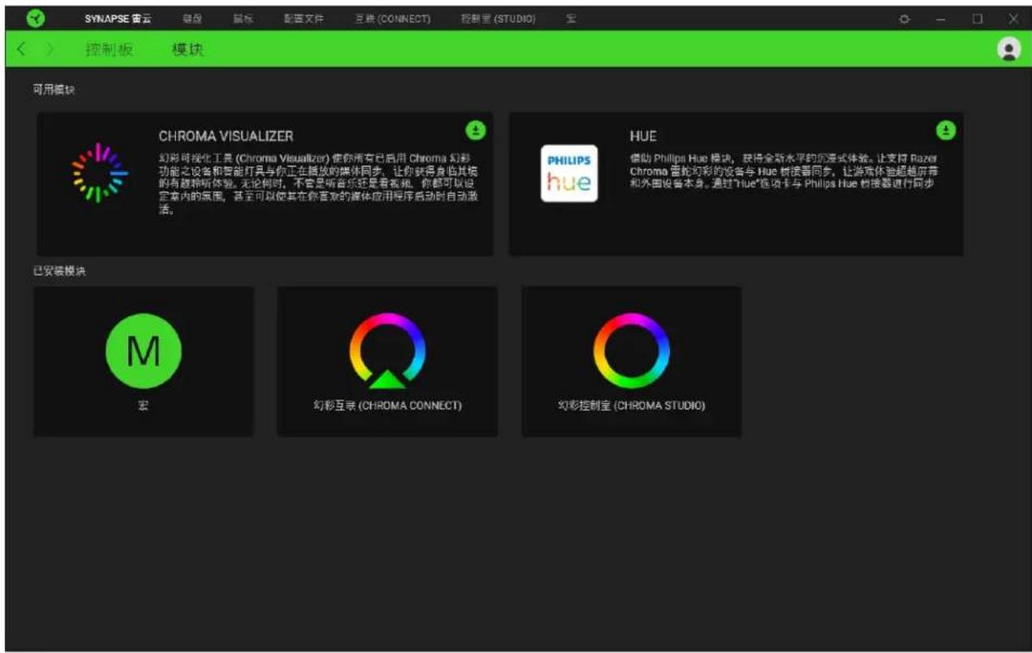
Task: Go back with the left arrow icon
Action: pyautogui.click(x=22, y=50)
